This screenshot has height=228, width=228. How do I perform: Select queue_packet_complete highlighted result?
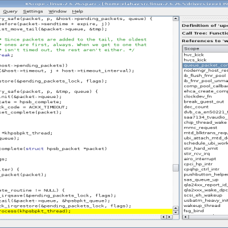click(205, 65)
